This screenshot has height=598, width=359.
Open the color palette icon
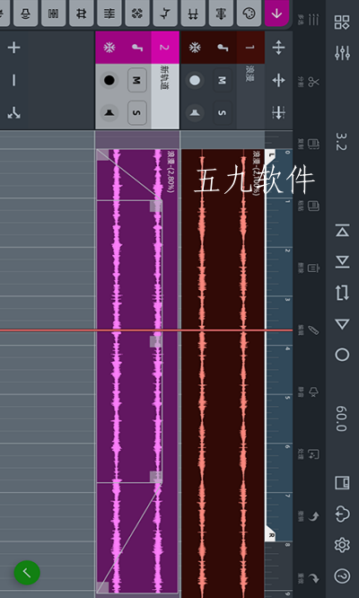[249, 13]
